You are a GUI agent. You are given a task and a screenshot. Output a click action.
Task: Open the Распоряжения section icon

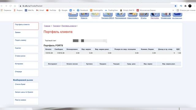point(120,15)
